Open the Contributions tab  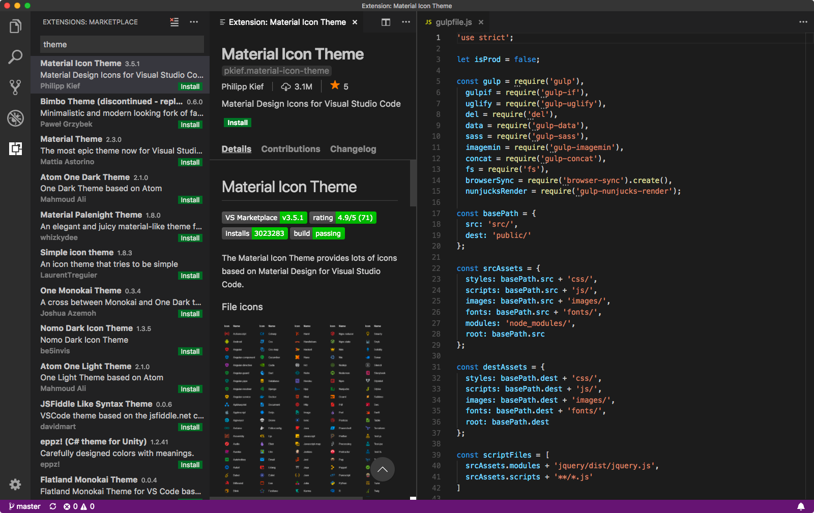point(290,149)
